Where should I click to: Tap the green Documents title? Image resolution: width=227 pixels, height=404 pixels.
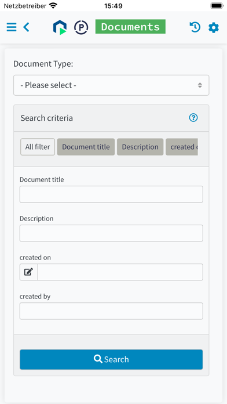(x=130, y=27)
